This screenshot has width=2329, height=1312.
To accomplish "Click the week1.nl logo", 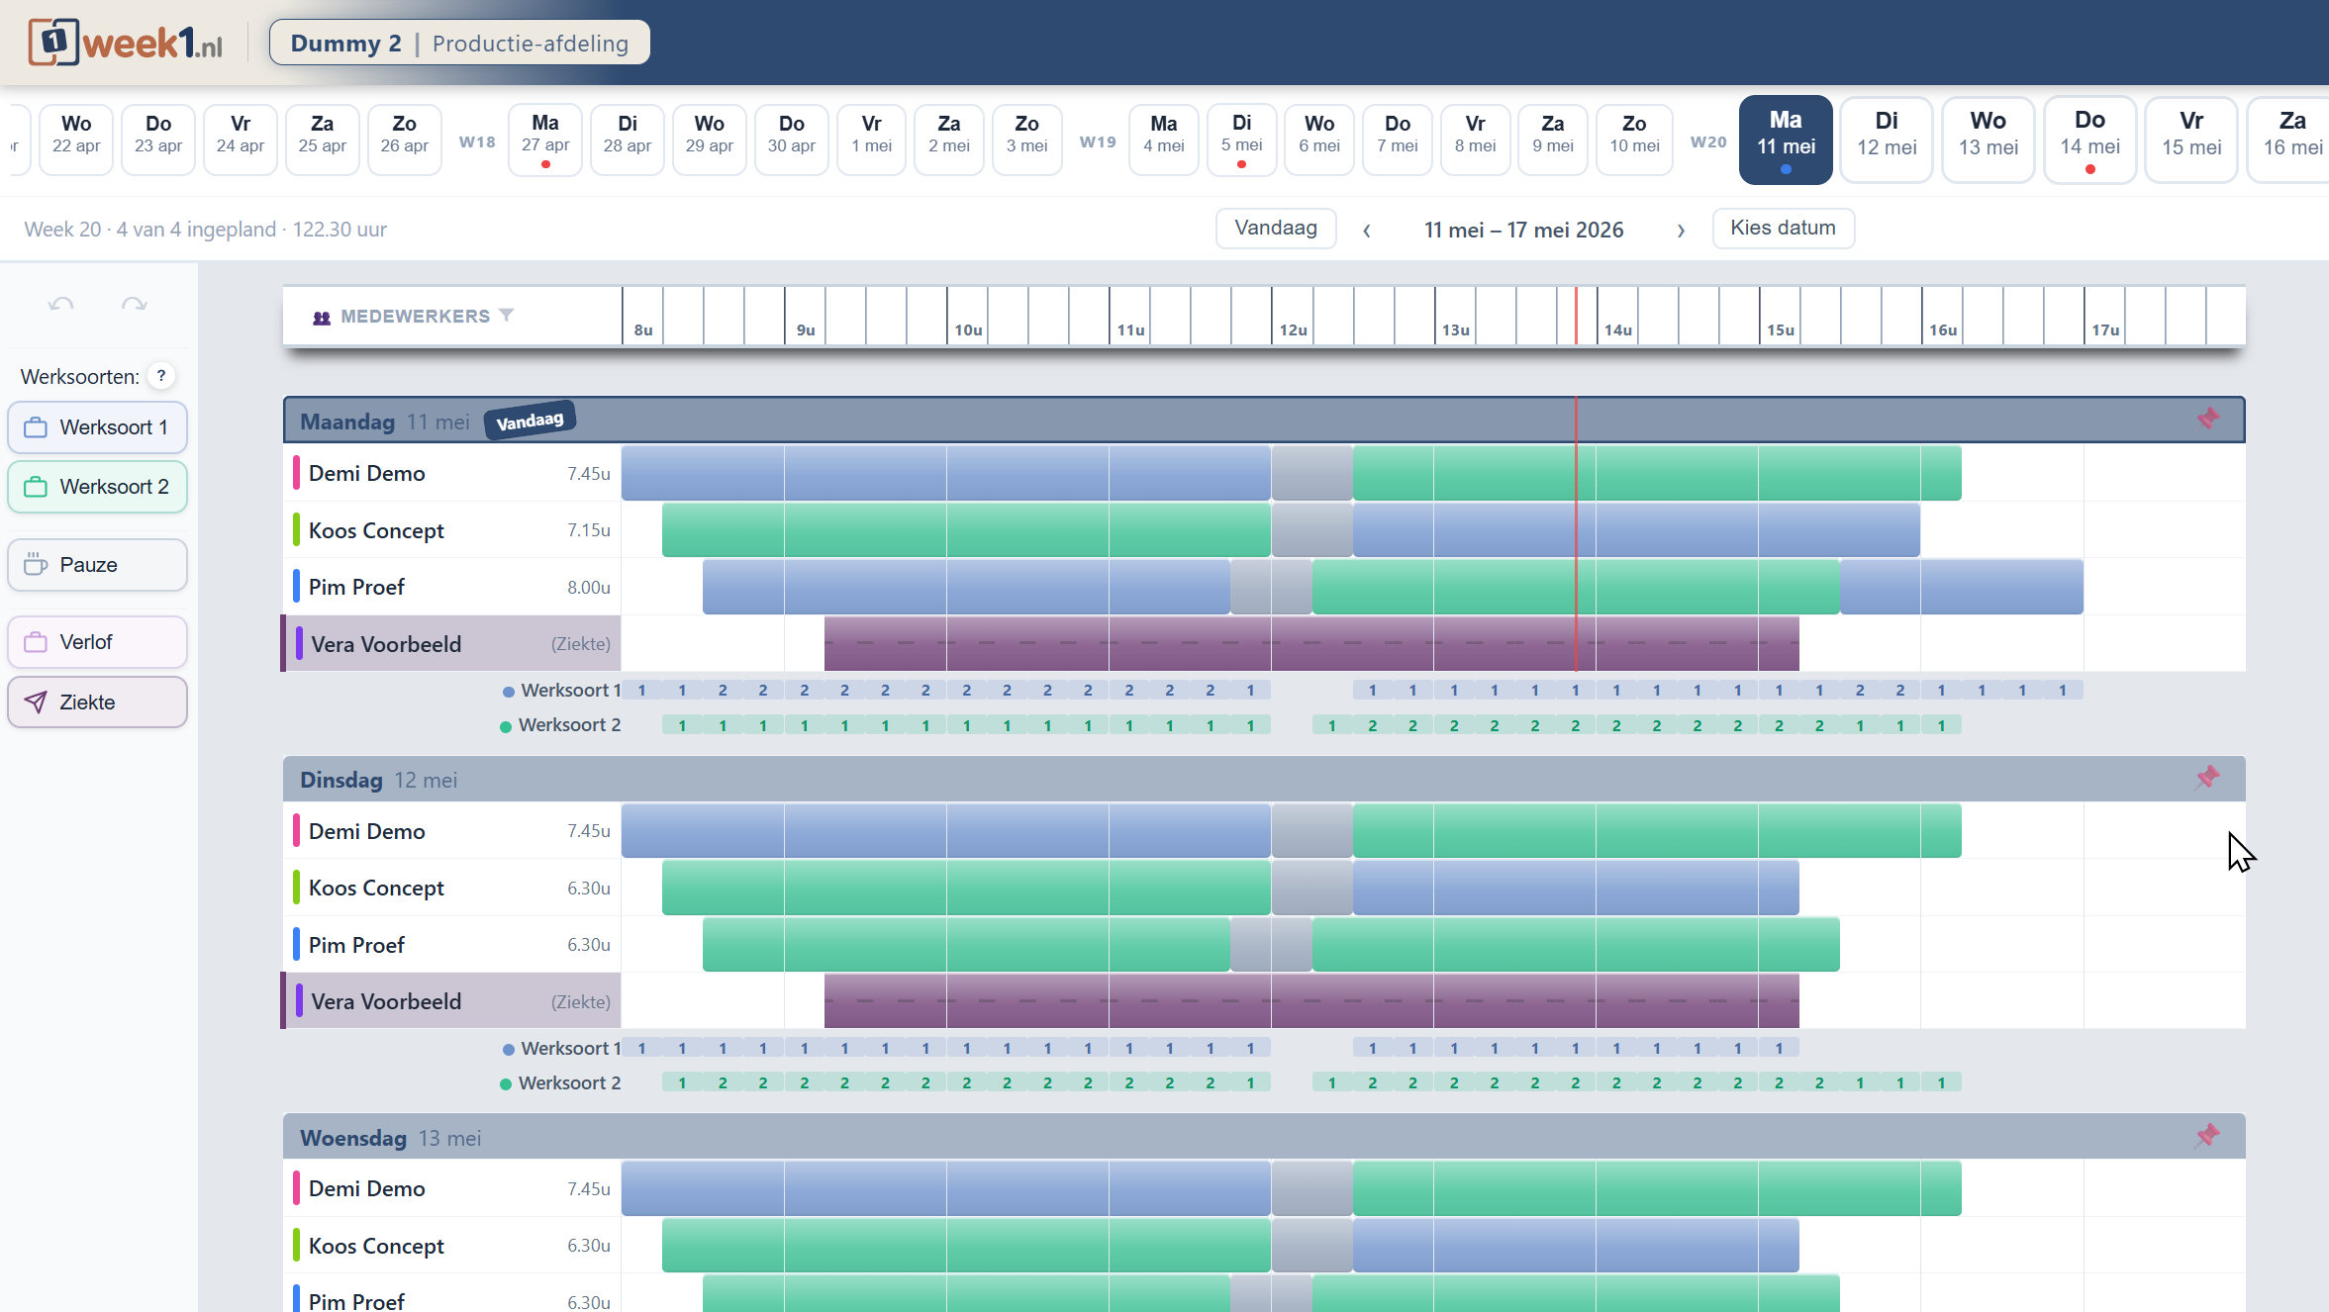I will [126, 43].
